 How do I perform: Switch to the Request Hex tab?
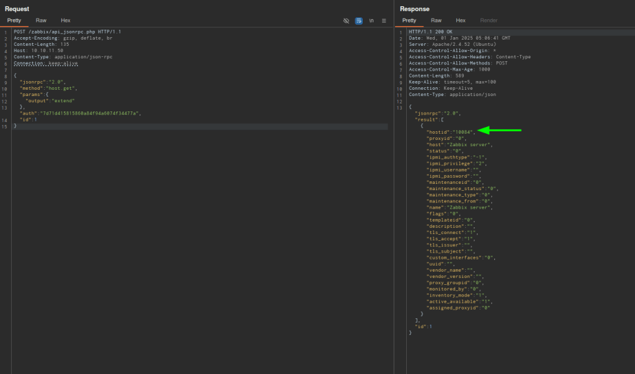coord(65,20)
